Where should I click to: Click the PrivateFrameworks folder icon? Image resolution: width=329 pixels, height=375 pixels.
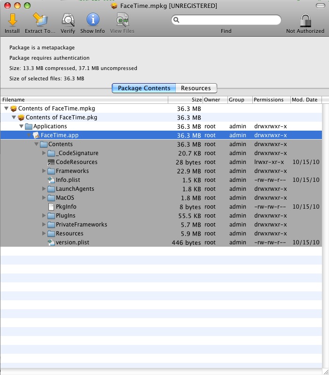click(x=51, y=225)
